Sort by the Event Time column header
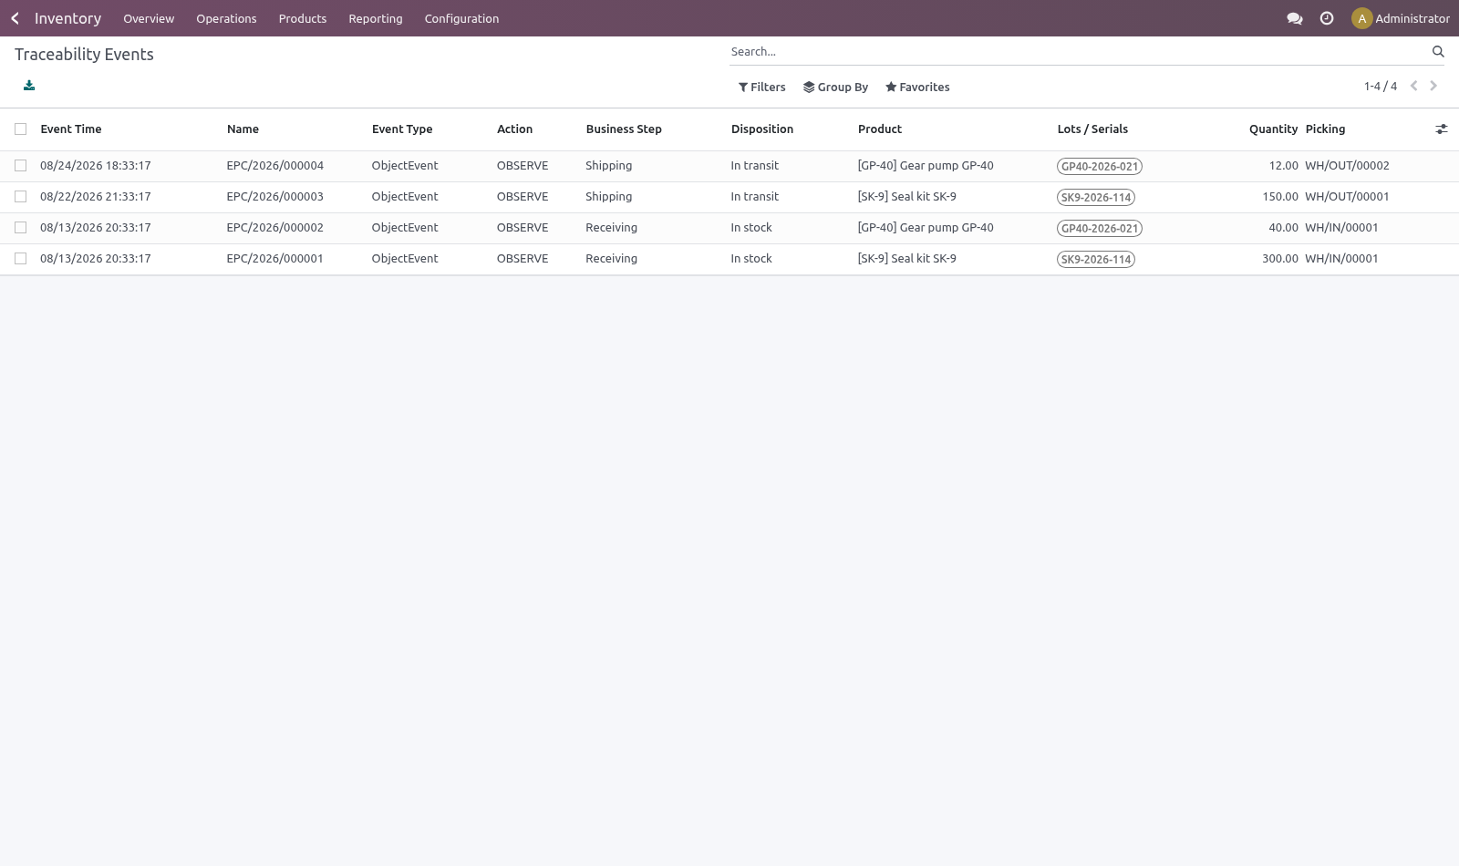Viewport: 1459px width, 866px height. (71, 129)
